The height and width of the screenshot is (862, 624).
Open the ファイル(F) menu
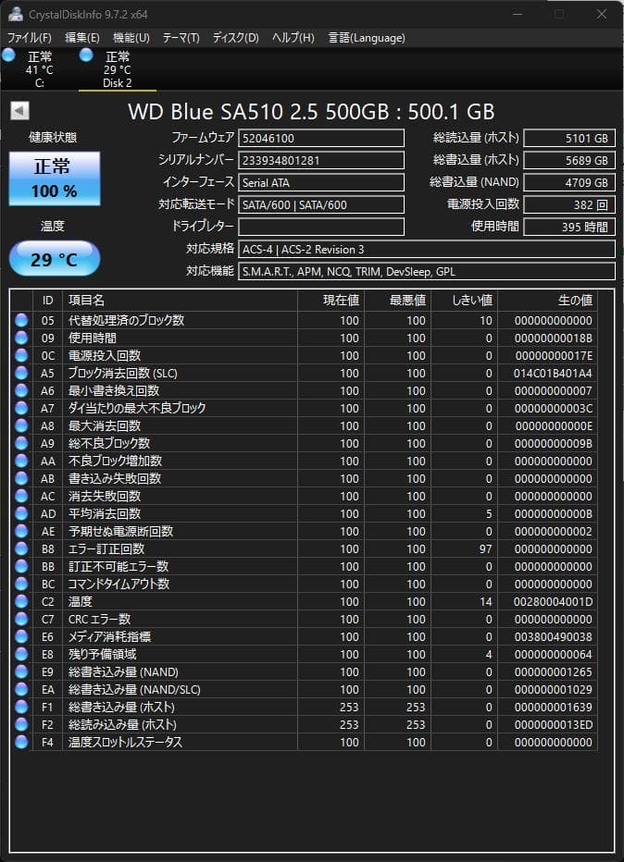tap(30, 38)
